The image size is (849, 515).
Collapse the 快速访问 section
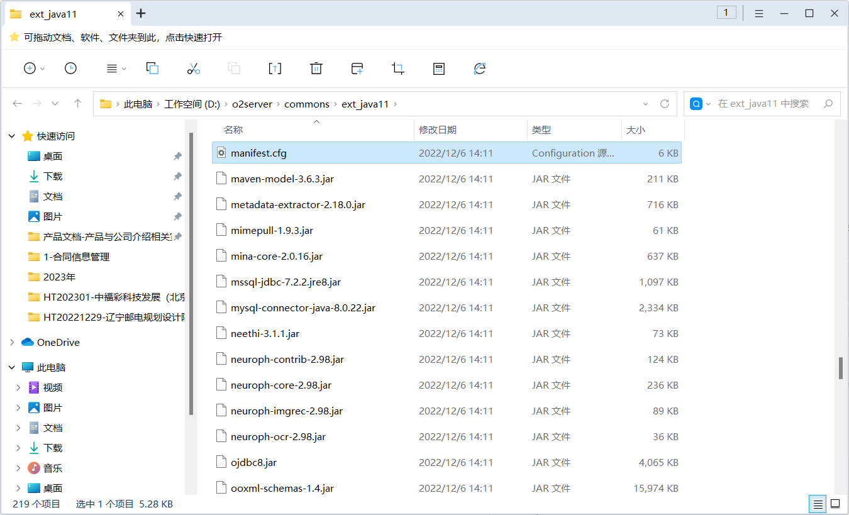12,136
